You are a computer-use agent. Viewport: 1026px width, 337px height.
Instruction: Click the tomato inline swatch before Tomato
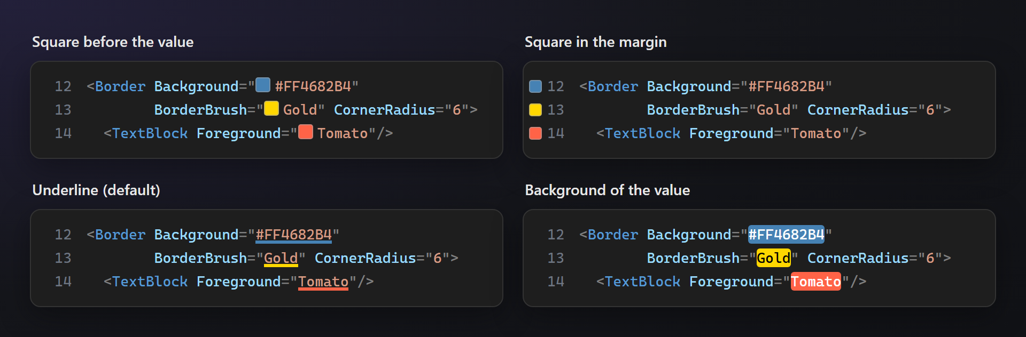(306, 132)
